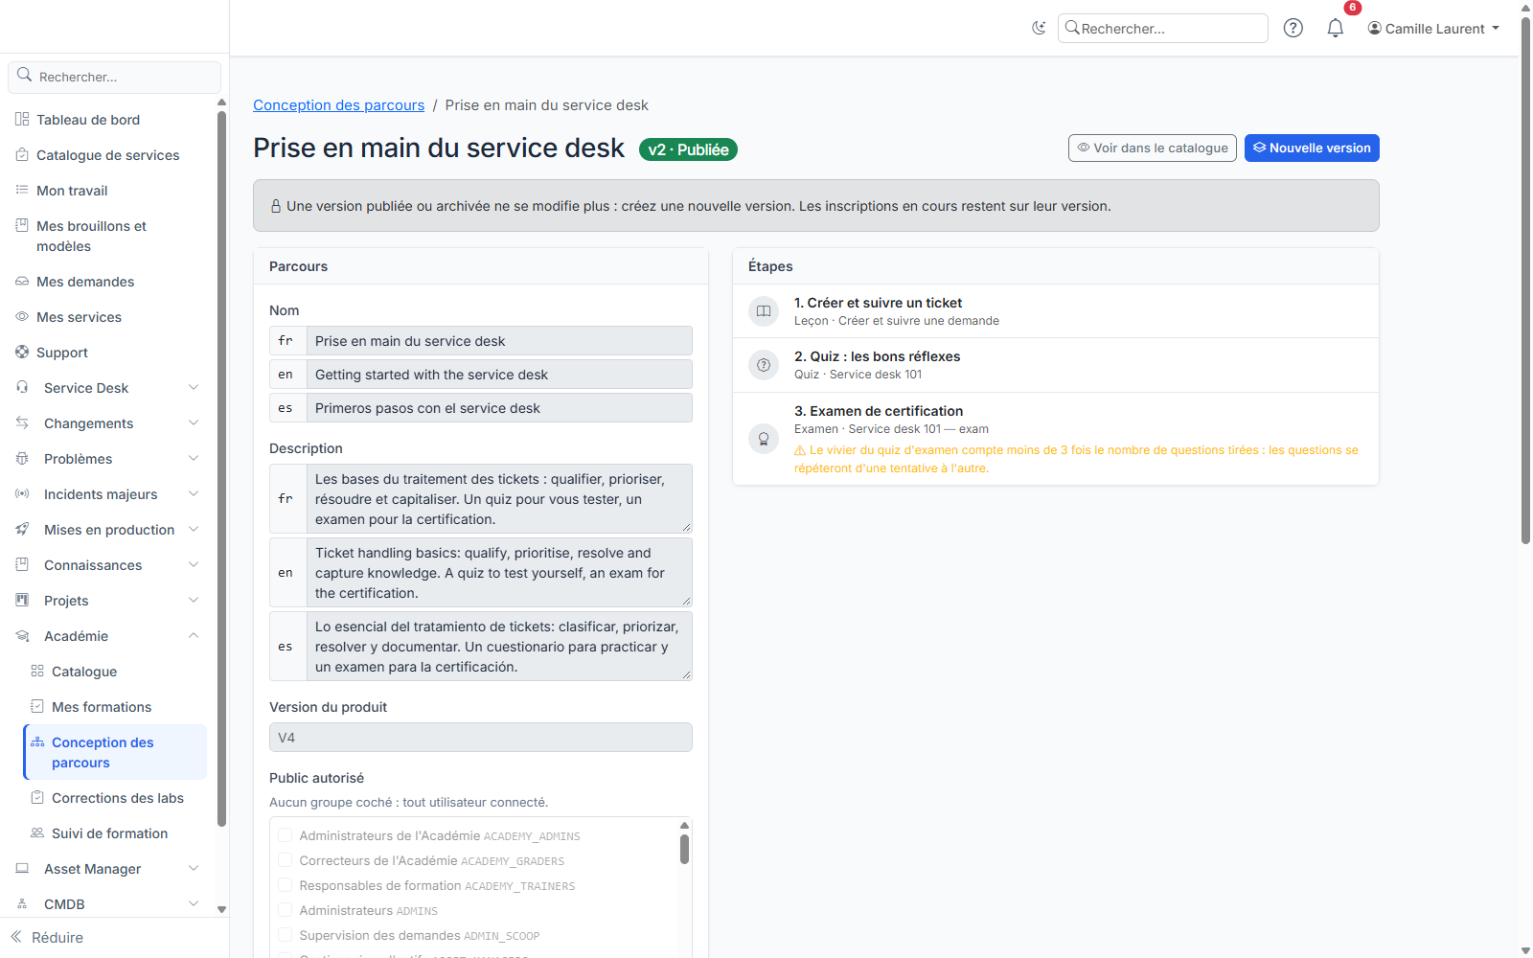
Task: Open notifications bell icon
Action: (1336, 28)
